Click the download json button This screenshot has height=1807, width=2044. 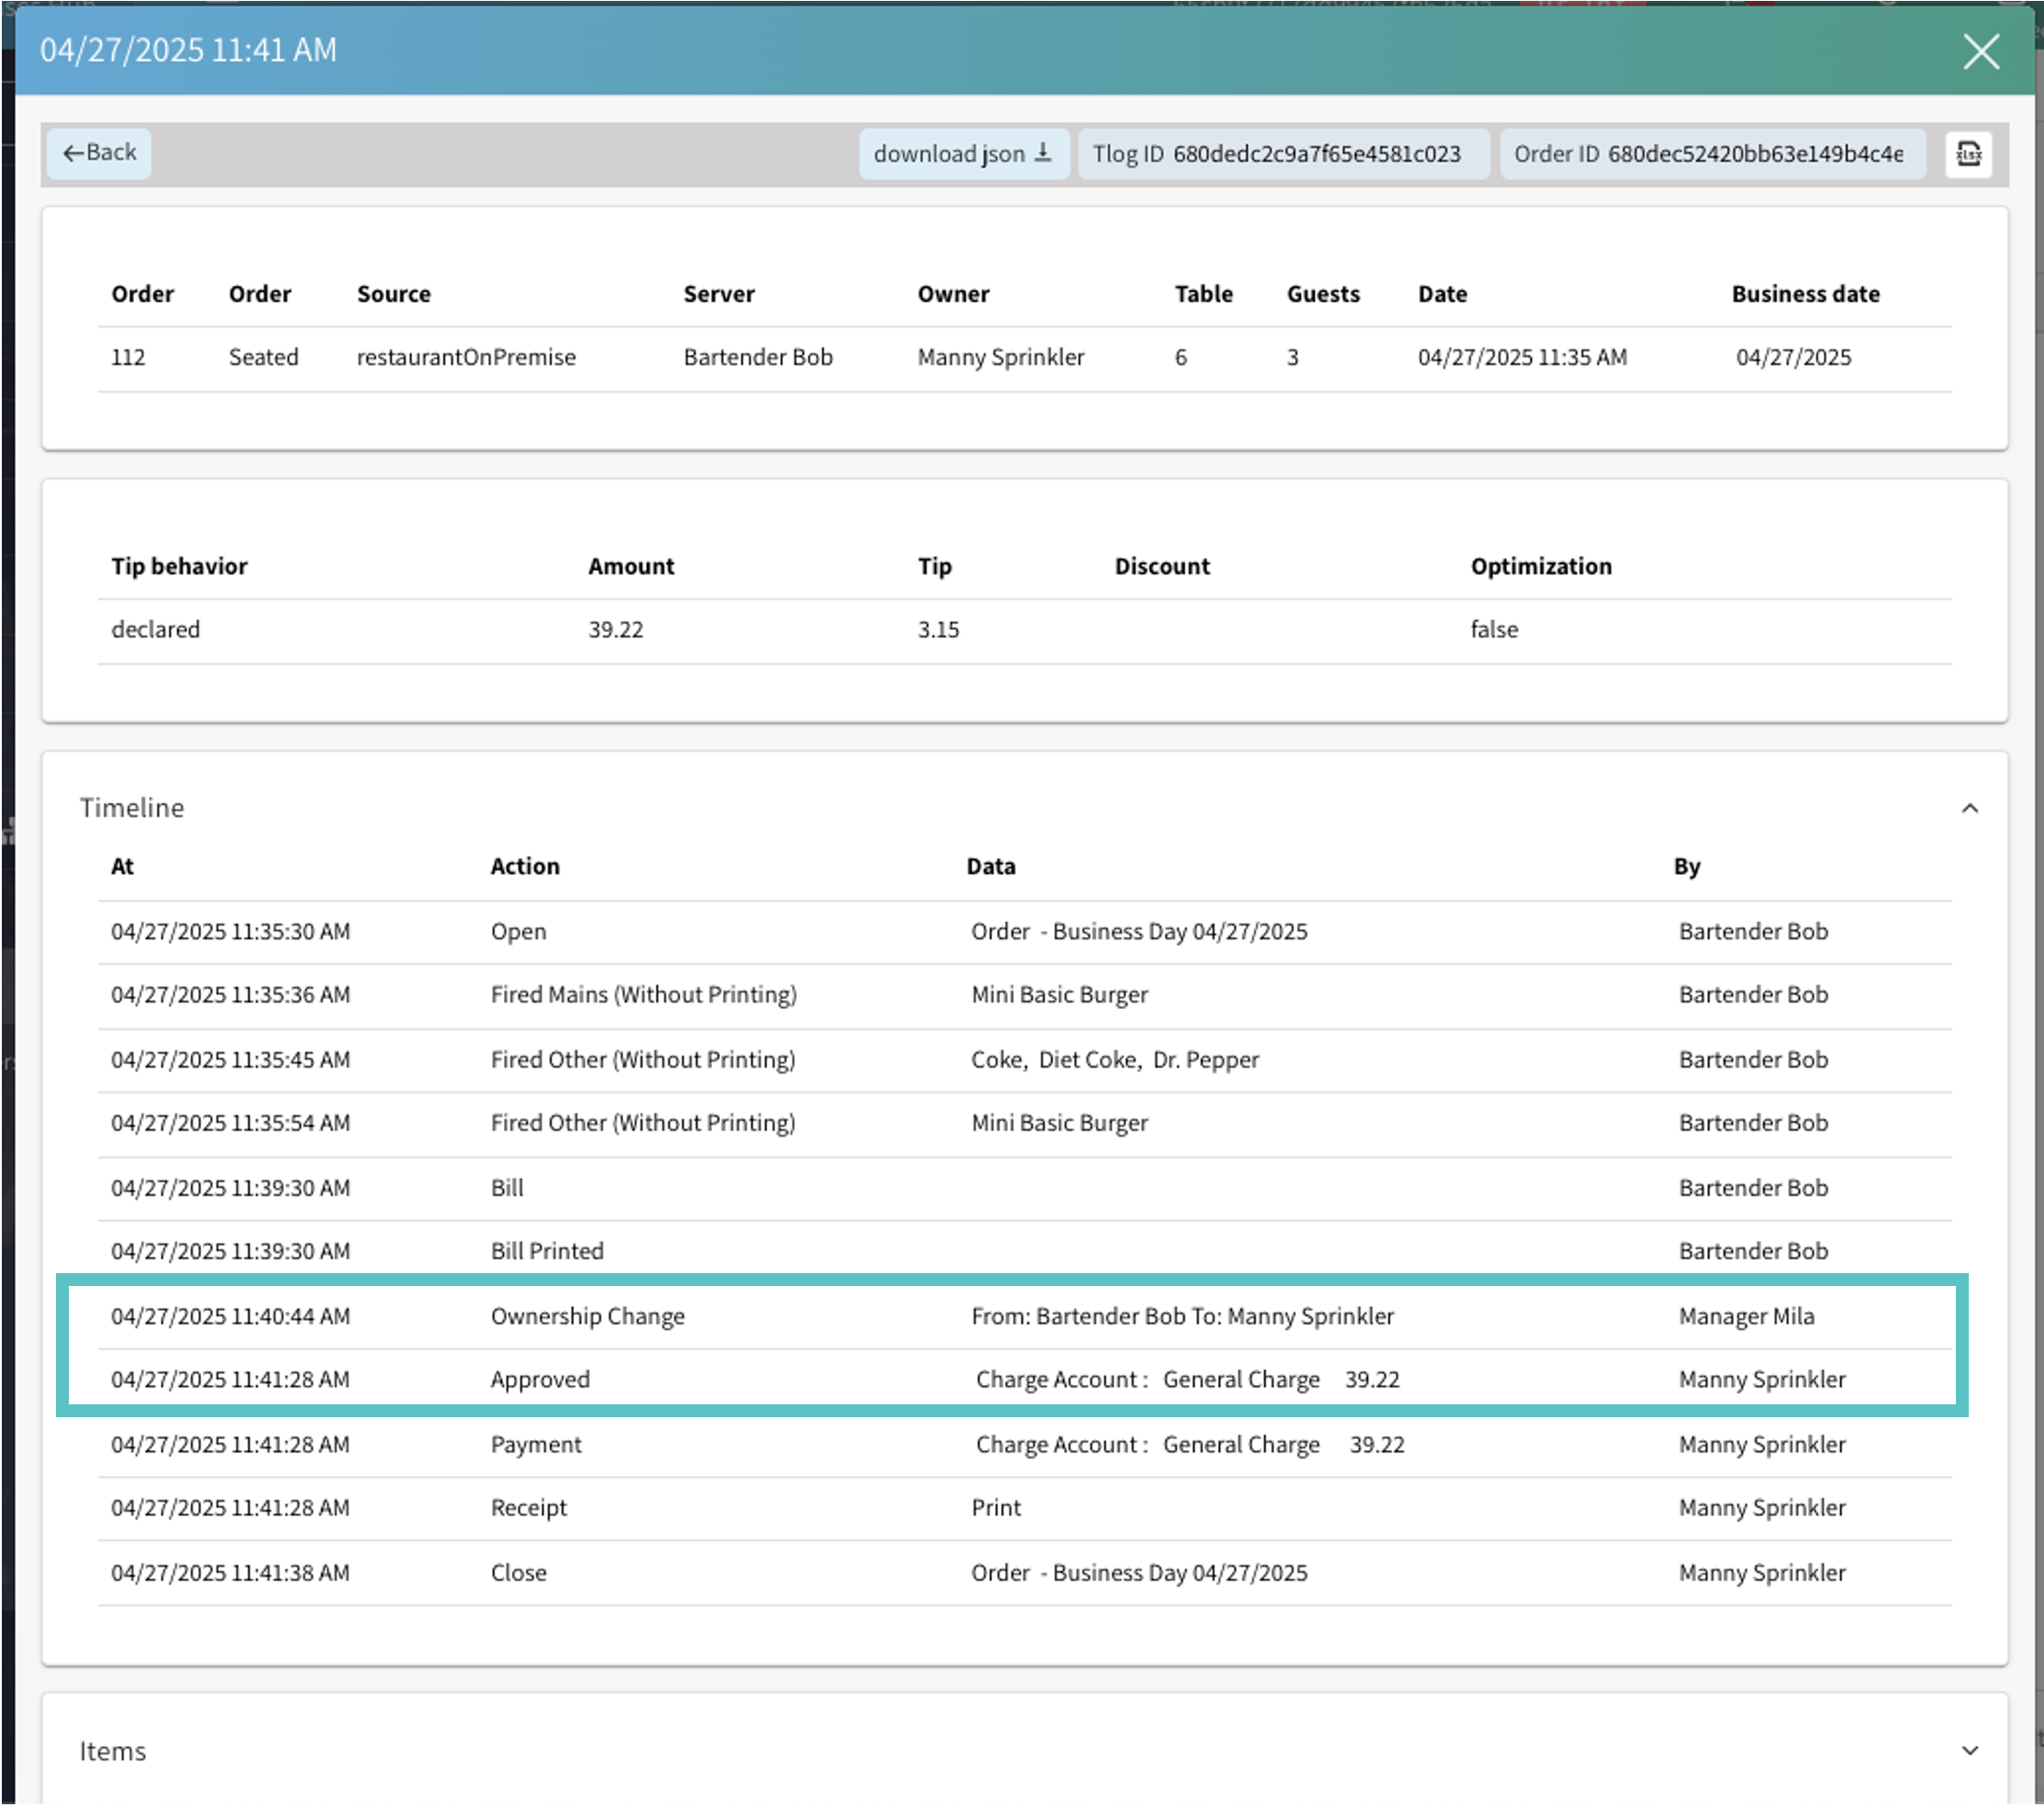[962, 154]
